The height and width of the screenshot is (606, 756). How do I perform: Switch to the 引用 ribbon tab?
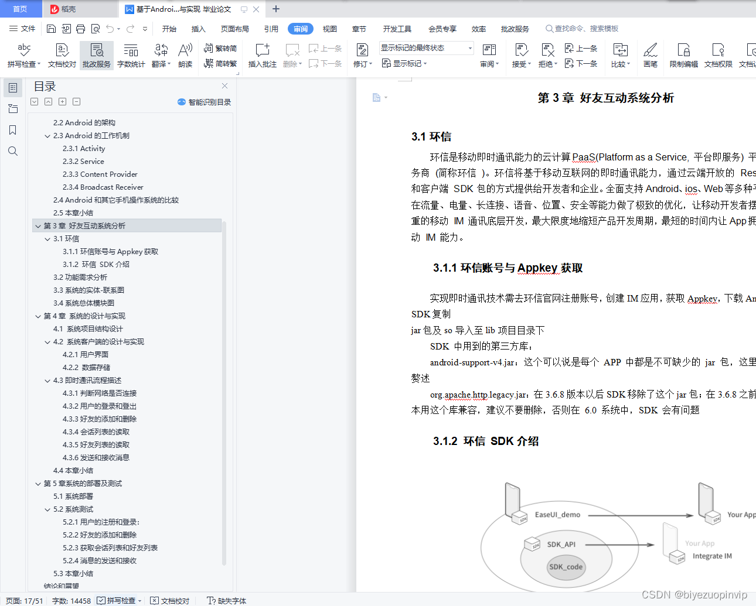point(271,29)
